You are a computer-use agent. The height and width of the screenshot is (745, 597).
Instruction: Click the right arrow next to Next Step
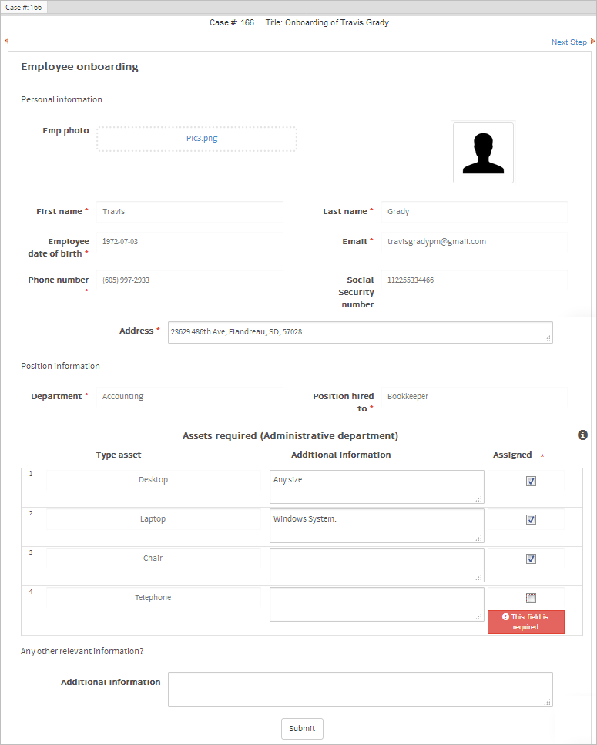(592, 42)
